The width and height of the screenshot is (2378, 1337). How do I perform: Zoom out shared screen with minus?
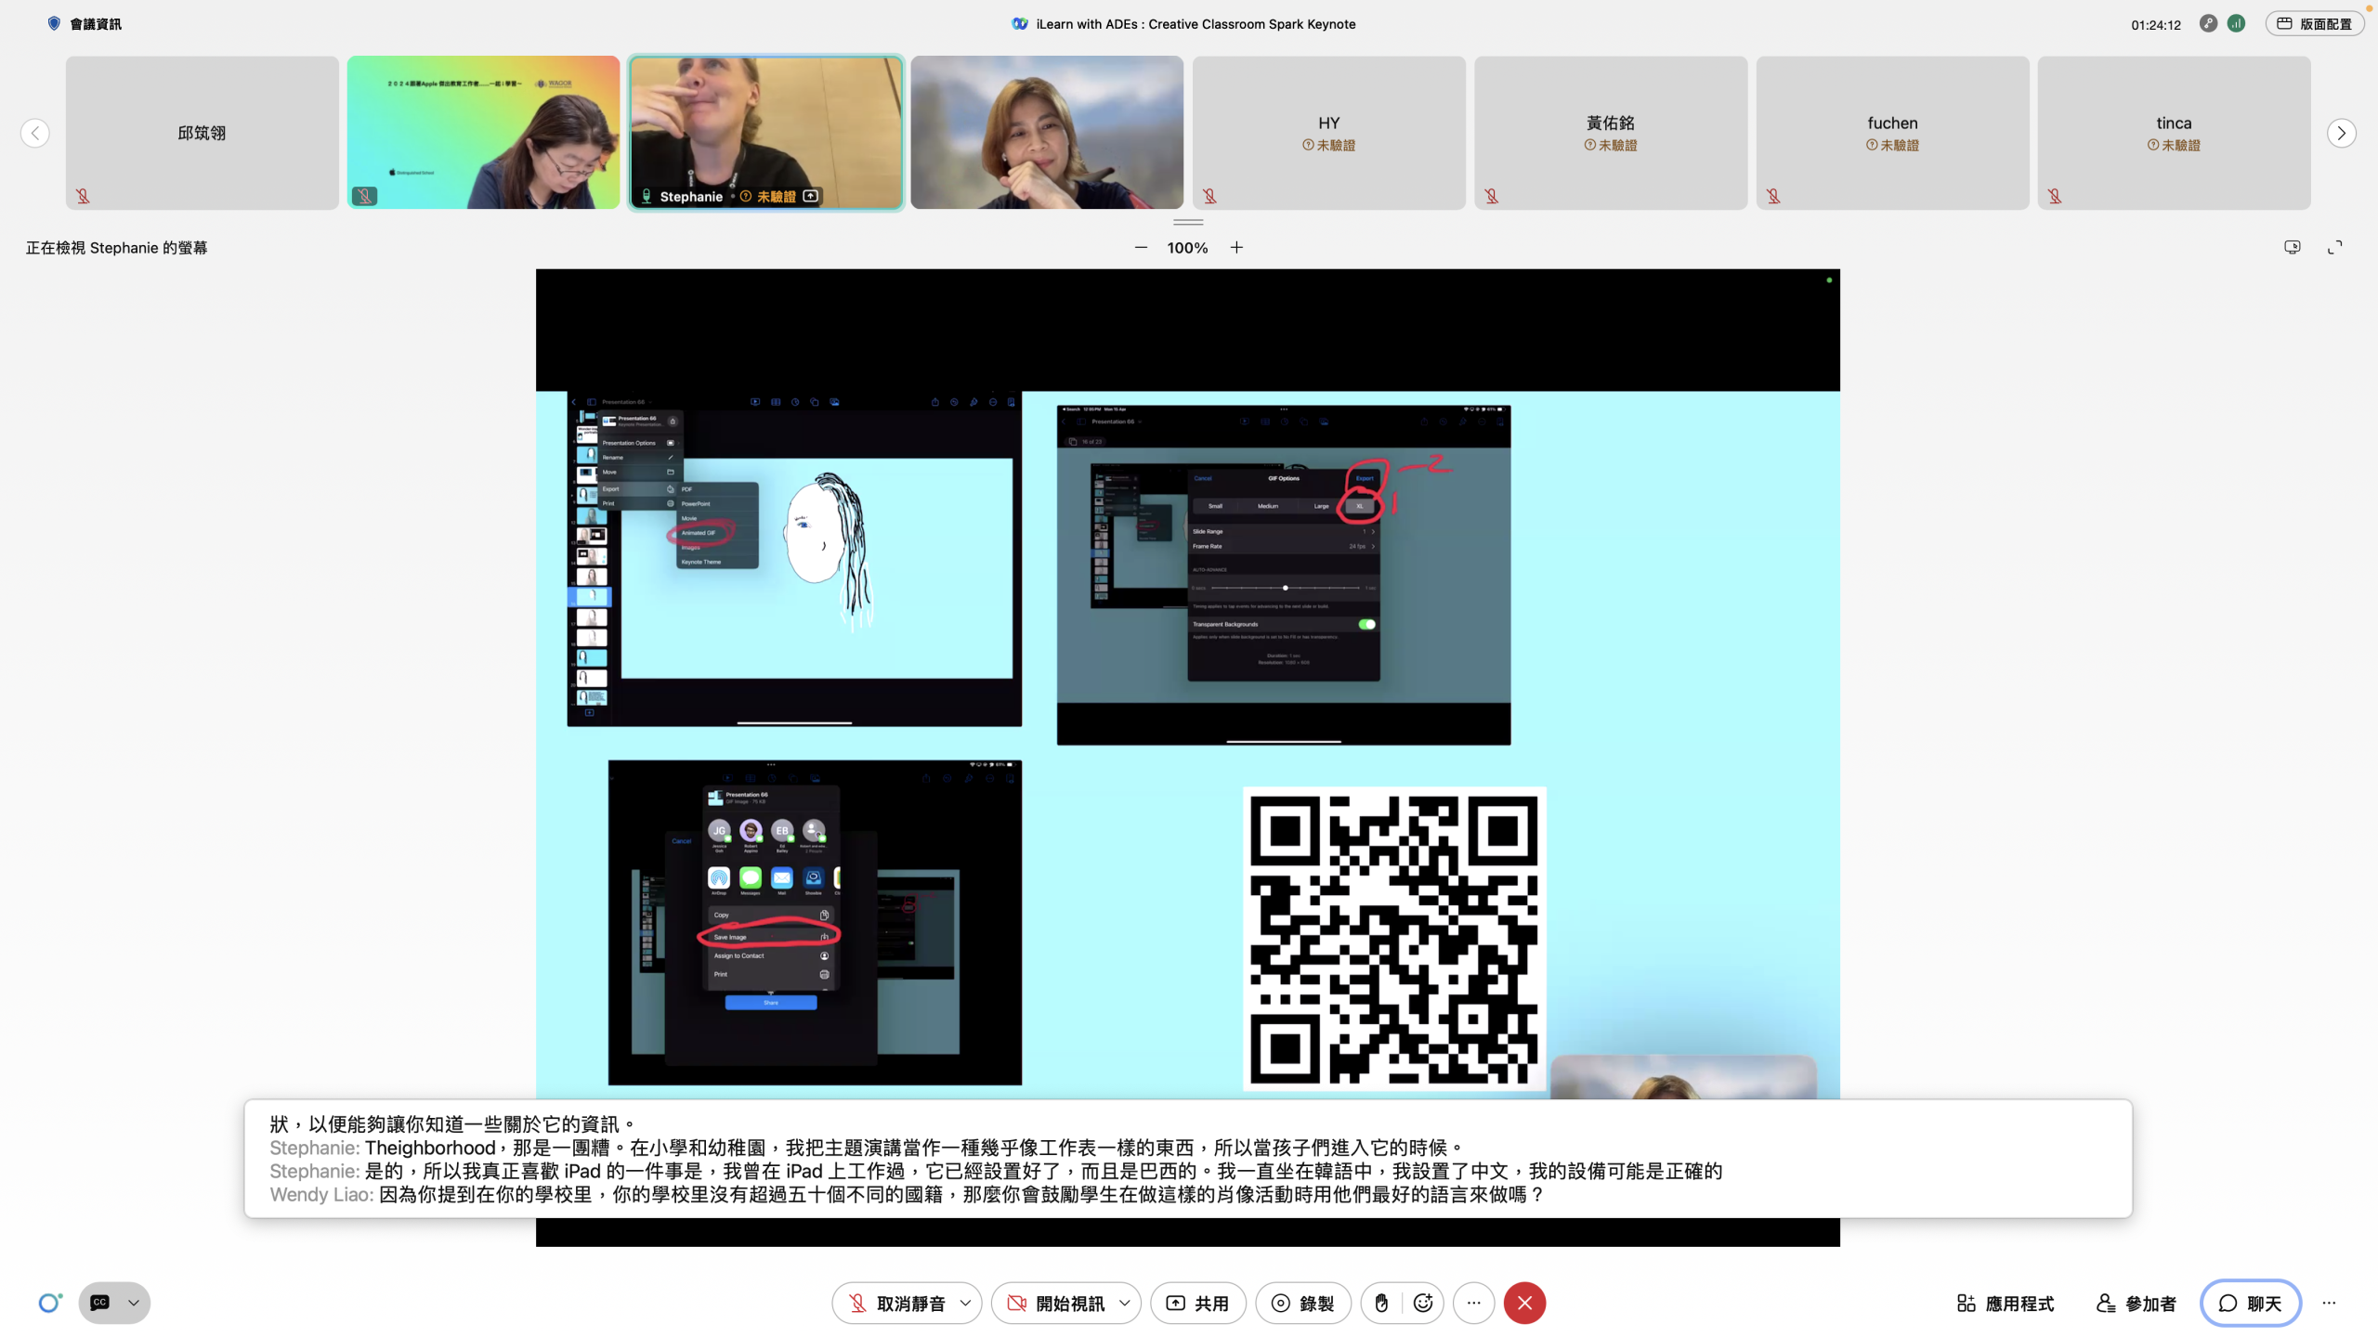(x=1141, y=247)
